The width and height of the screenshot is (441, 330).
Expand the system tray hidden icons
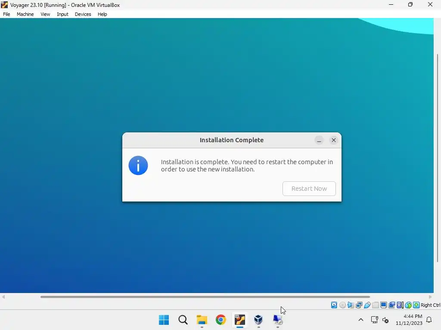tap(361, 320)
